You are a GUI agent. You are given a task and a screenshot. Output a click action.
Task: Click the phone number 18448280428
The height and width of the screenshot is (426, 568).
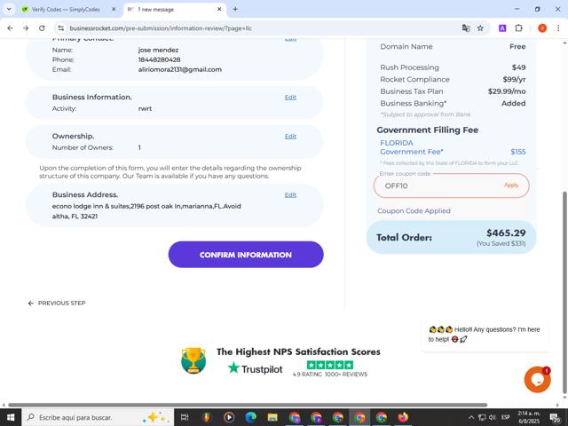click(160, 59)
